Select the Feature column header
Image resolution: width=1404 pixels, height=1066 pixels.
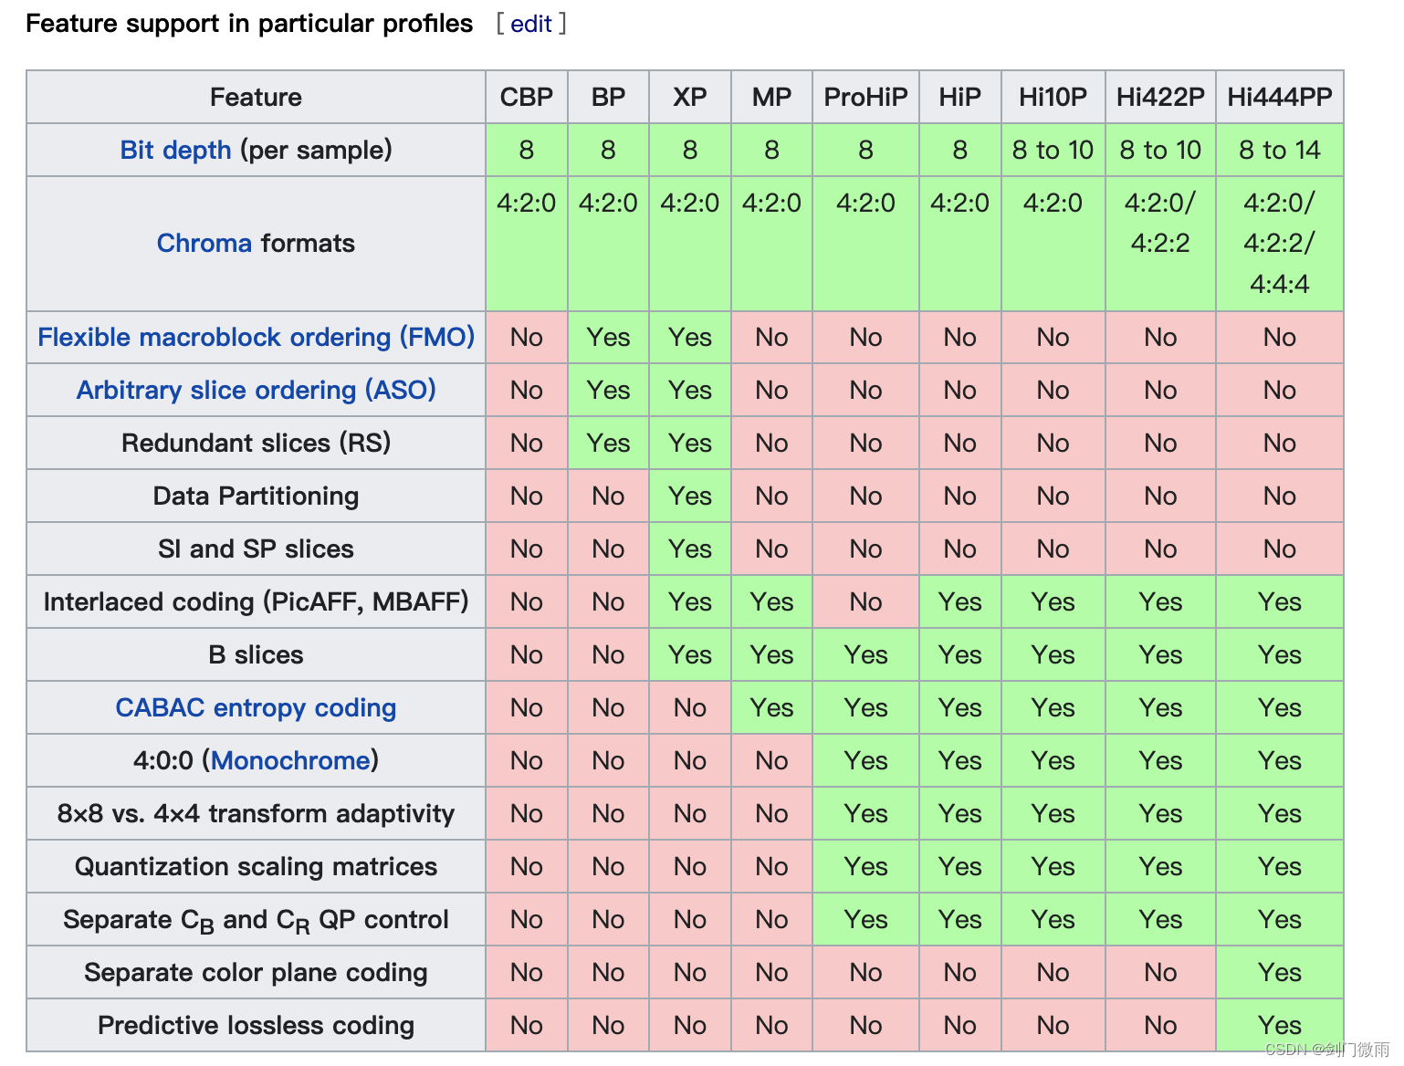[x=256, y=97]
